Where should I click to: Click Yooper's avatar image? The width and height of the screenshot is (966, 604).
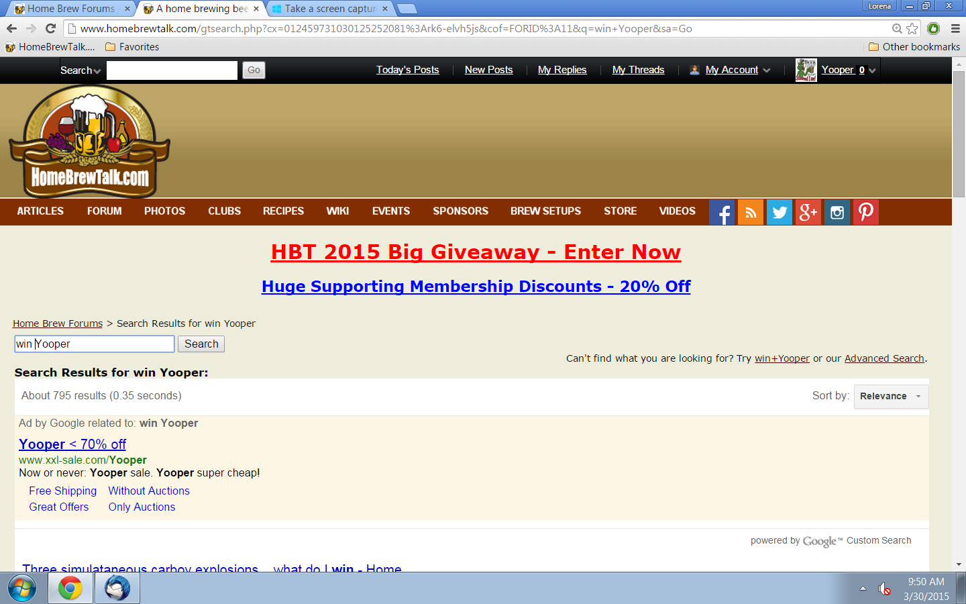pos(806,70)
